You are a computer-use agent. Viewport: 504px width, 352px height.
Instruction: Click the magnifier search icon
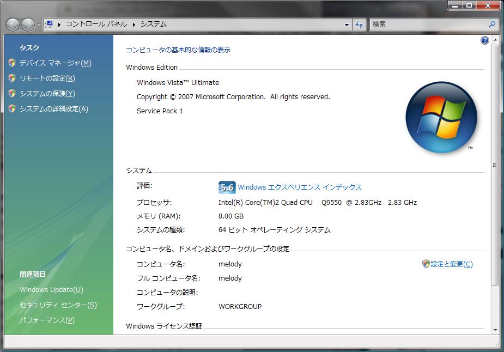point(492,24)
